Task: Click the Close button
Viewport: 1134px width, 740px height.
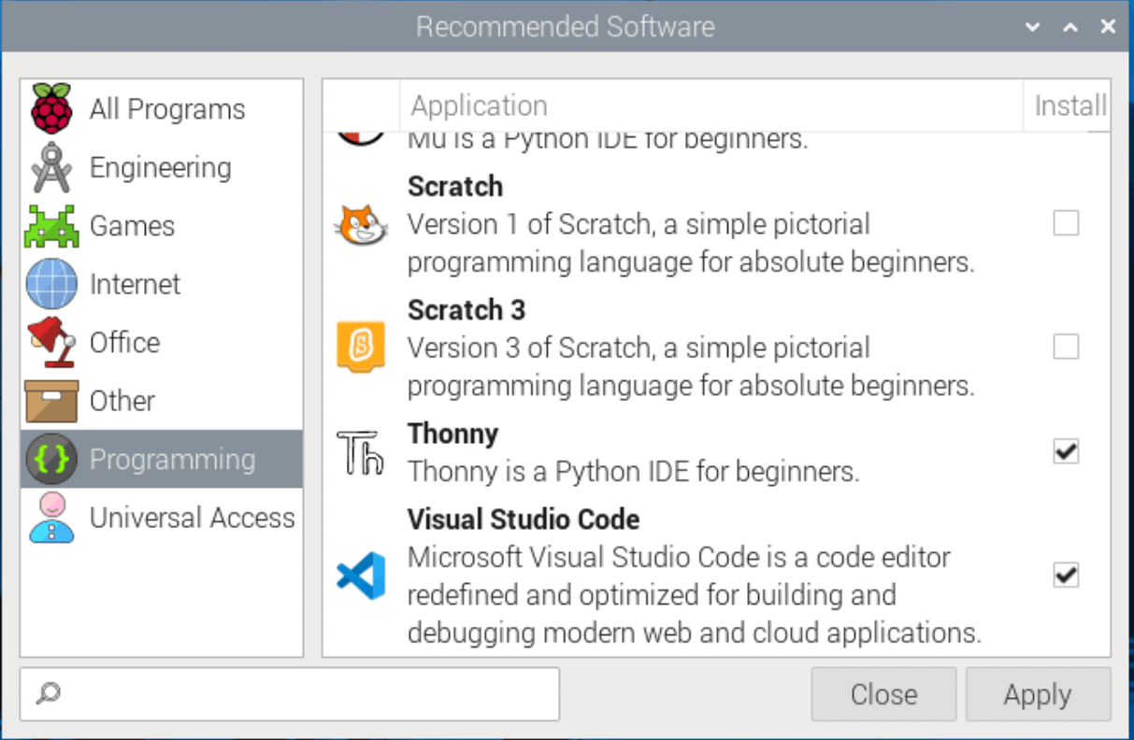Action: pos(883,694)
